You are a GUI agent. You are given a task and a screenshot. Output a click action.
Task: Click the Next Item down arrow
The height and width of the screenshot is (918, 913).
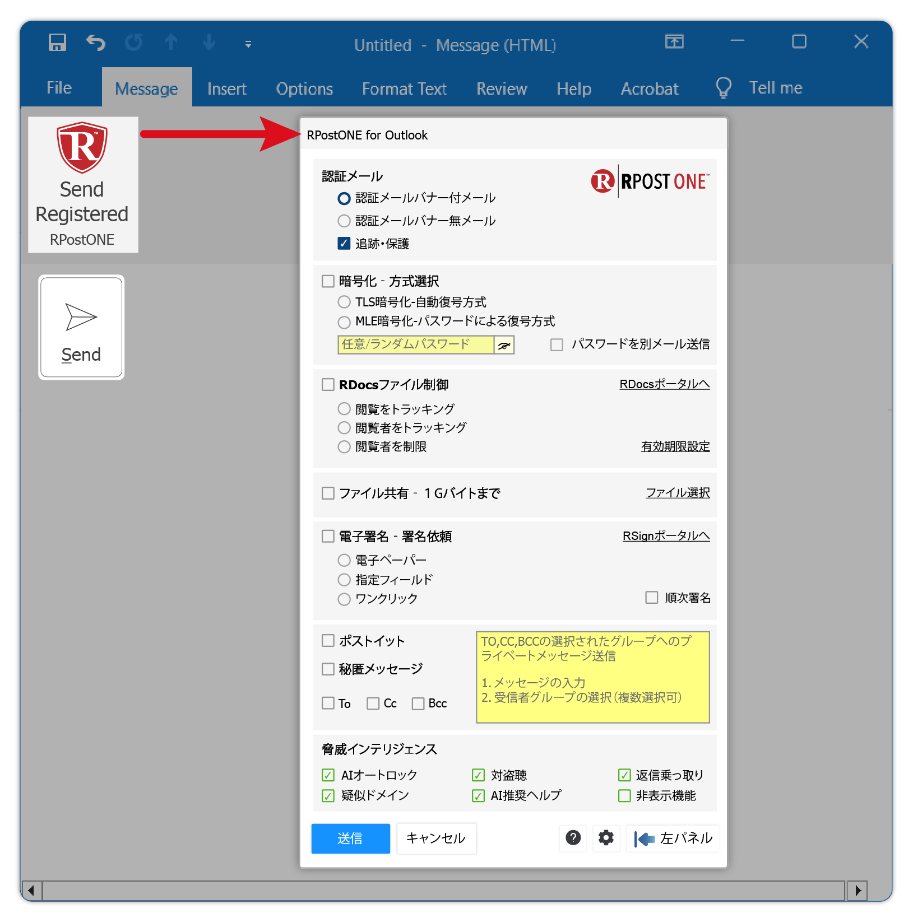[209, 42]
